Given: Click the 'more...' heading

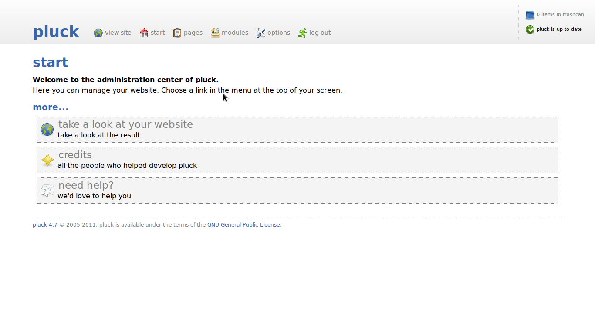Looking at the screenshot, I should click(x=51, y=107).
